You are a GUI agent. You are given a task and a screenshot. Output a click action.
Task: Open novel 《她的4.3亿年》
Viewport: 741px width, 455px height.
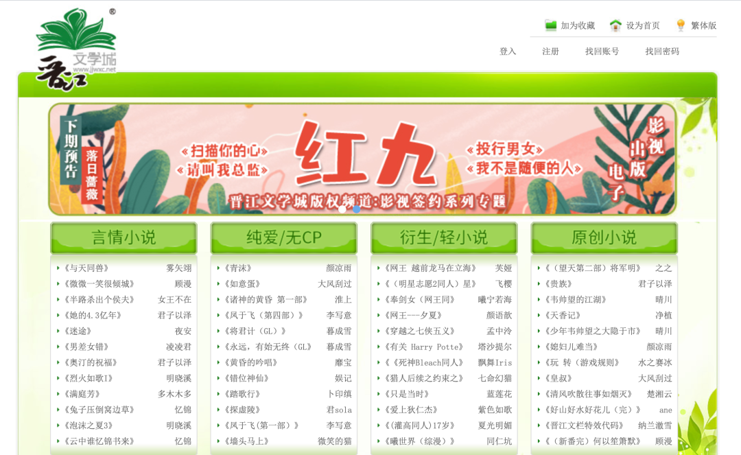93,315
